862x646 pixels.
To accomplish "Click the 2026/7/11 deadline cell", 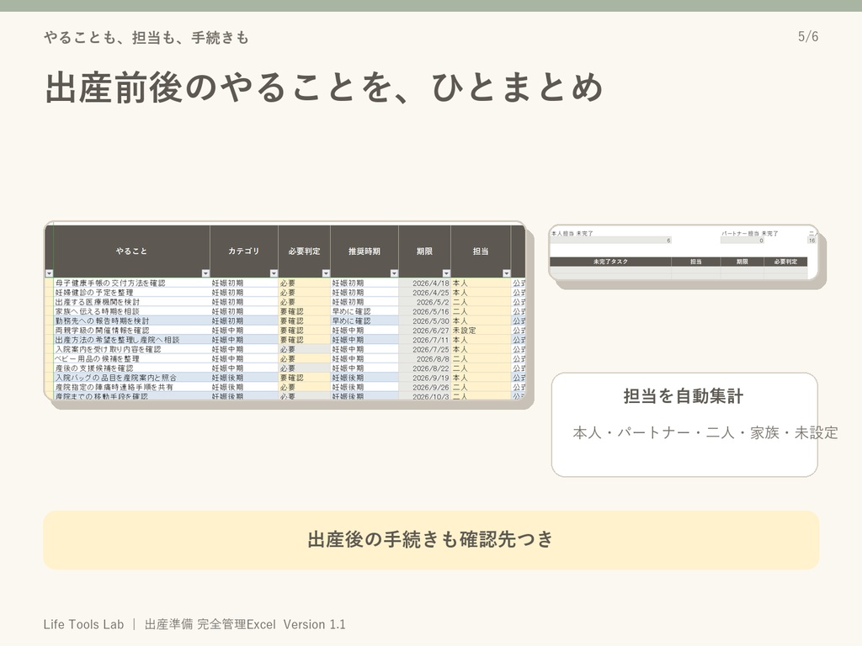I will click(424, 340).
